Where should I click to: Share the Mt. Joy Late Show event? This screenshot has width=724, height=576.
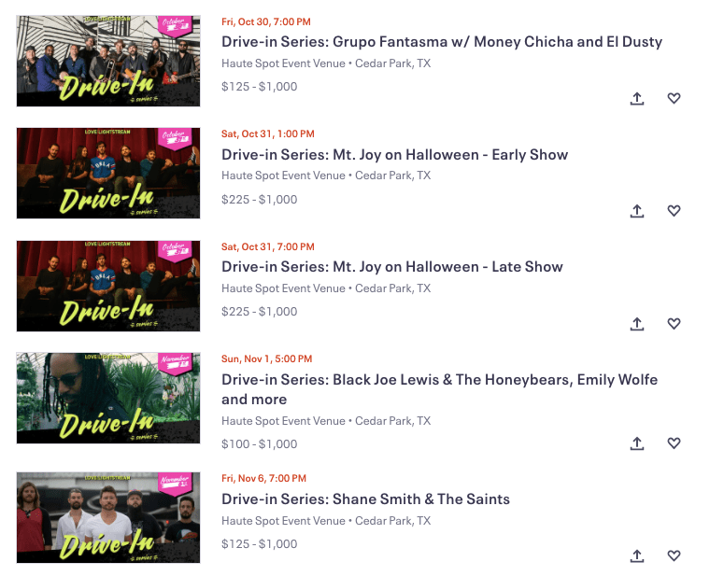(637, 324)
